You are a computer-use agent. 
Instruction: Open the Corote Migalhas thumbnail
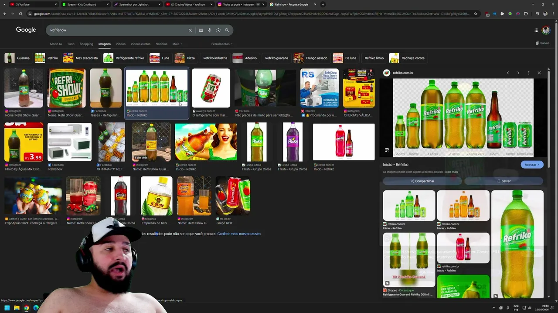[157, 196]
